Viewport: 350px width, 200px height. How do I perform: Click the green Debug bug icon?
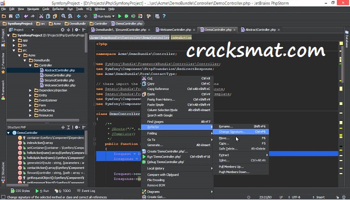click(x=126, y=16)
